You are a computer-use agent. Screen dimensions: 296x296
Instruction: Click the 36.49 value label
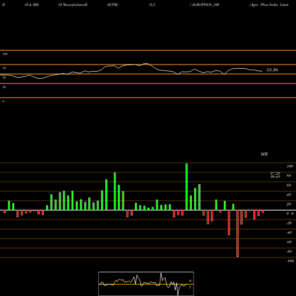tap(275, 176)
